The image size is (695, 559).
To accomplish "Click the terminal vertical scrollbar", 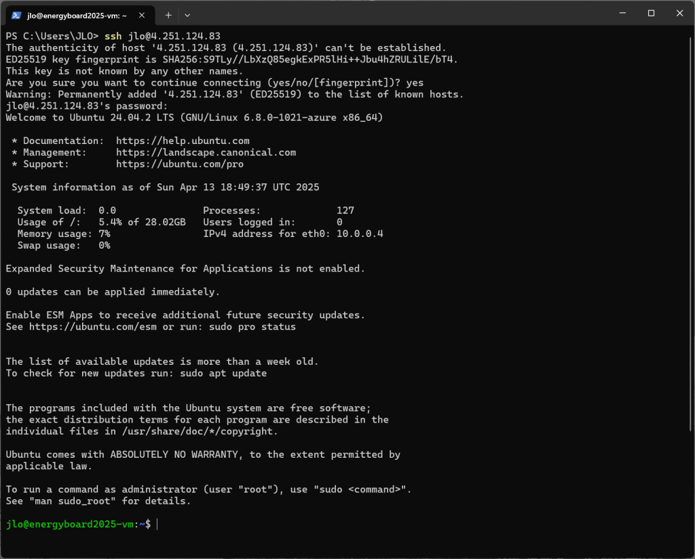I will (691, 233).
